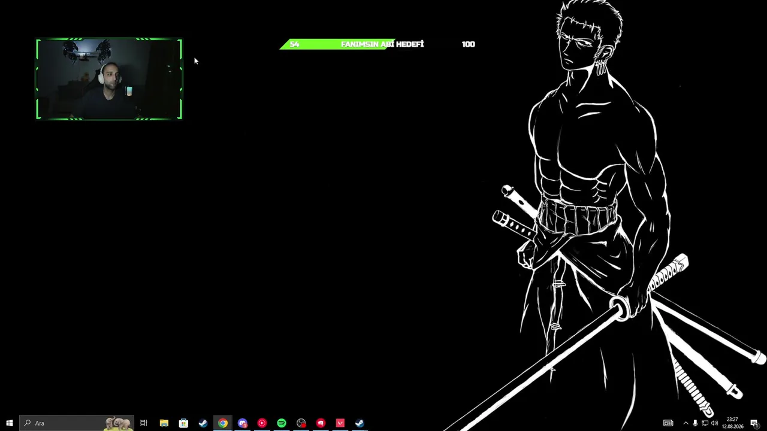767x431 pixels.
Task: Click the 'FANIMSIN ABİ HEDEFİ' goal bar
Action: tap(378, 44)
